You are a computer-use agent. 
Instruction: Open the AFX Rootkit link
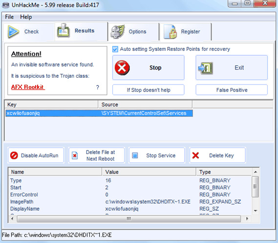pos(28,87)
